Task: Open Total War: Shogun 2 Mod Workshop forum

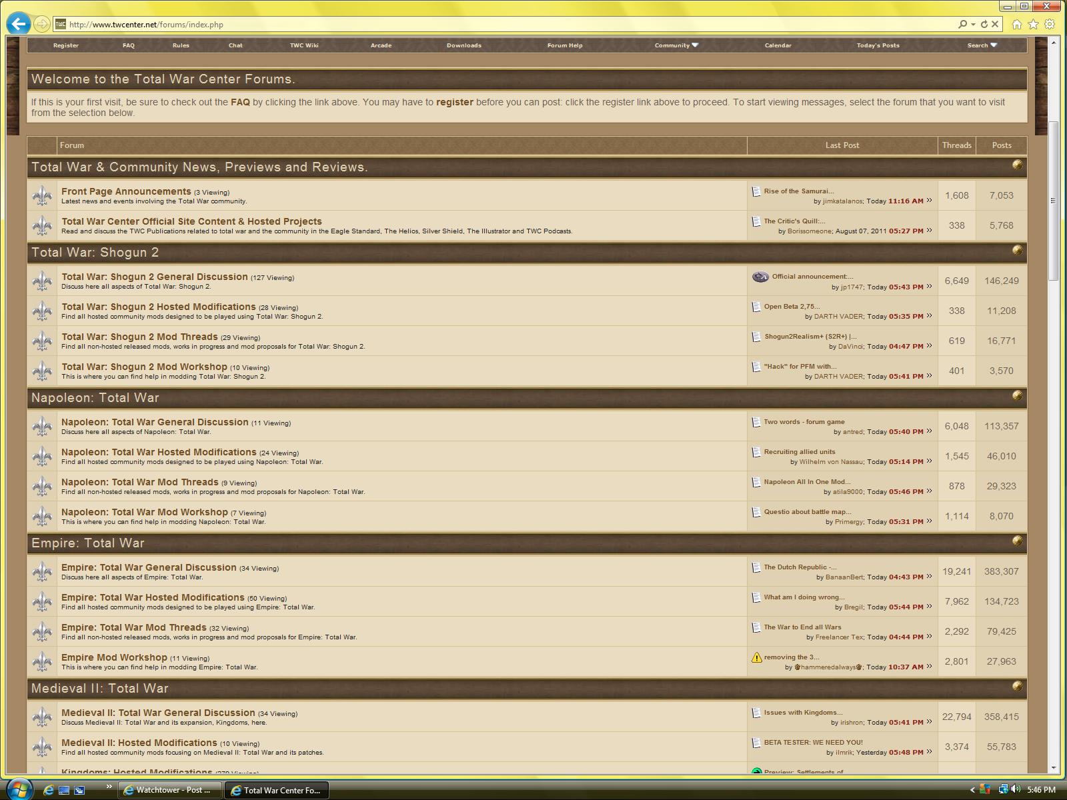Action: tap(144, 367)
